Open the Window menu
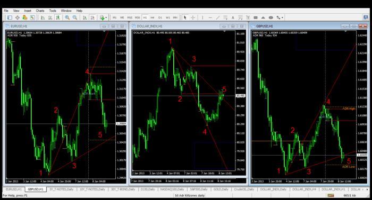The width and height of the screenshot is (372, 200). click(66, 11)
